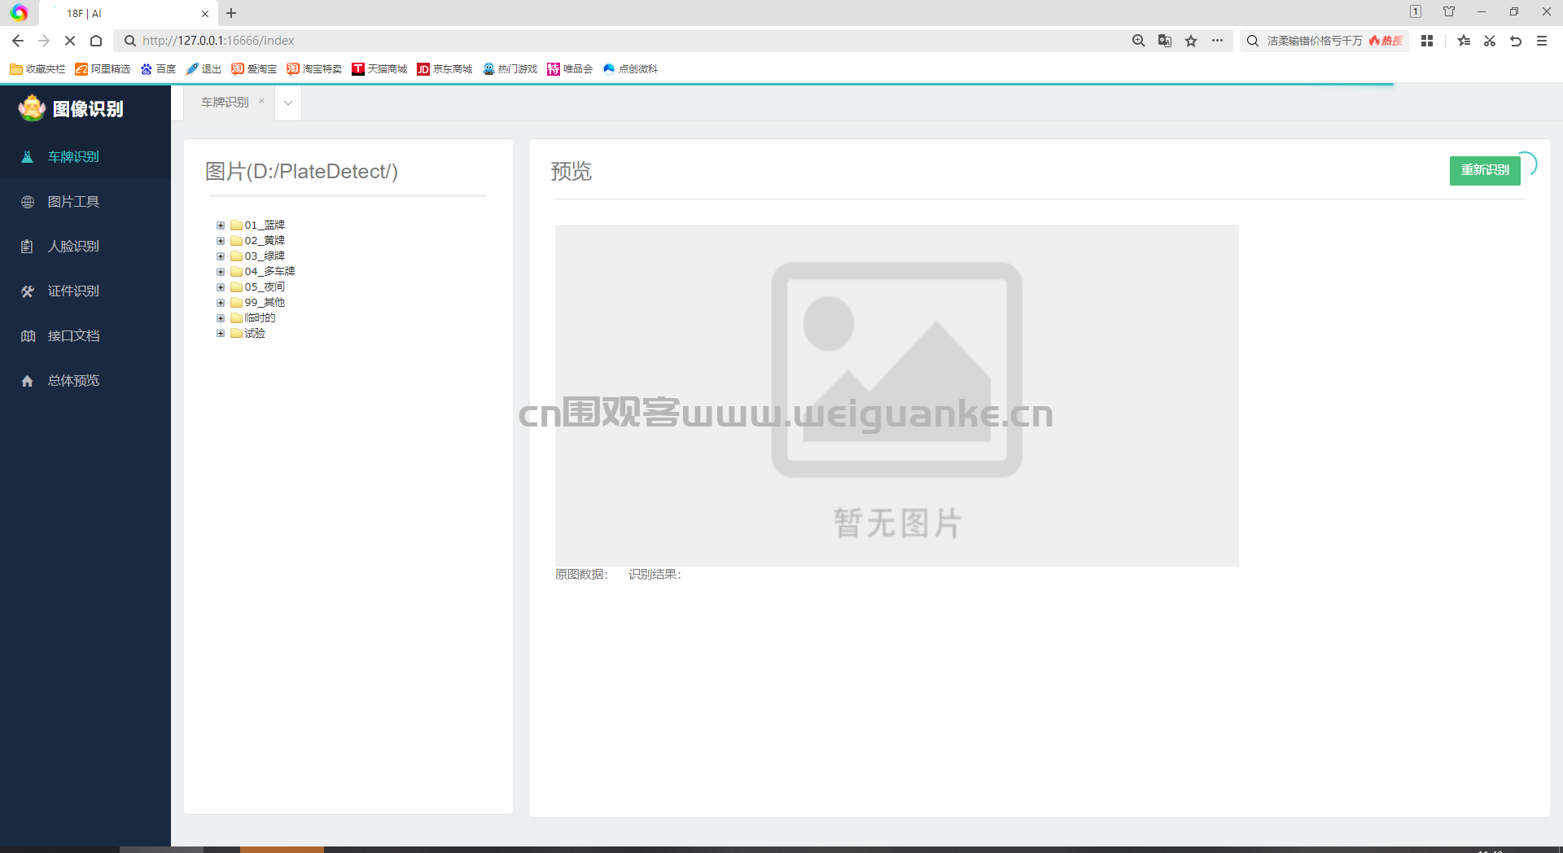Stop page loading with X button
This screenshot has height=853, width=1563.
pyautogui.click(x=70, y=41)
